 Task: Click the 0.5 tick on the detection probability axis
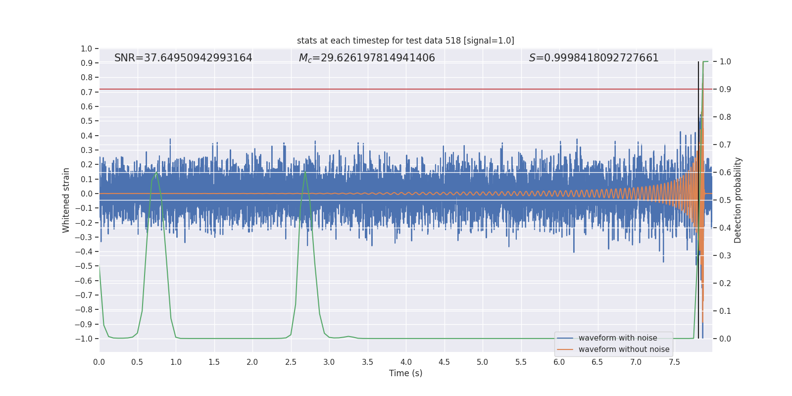(x=725, y=200)
